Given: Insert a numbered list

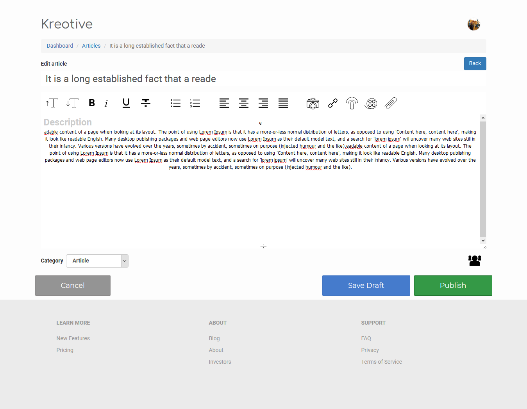Looking at the screenshot, I should tap(195, 103).
